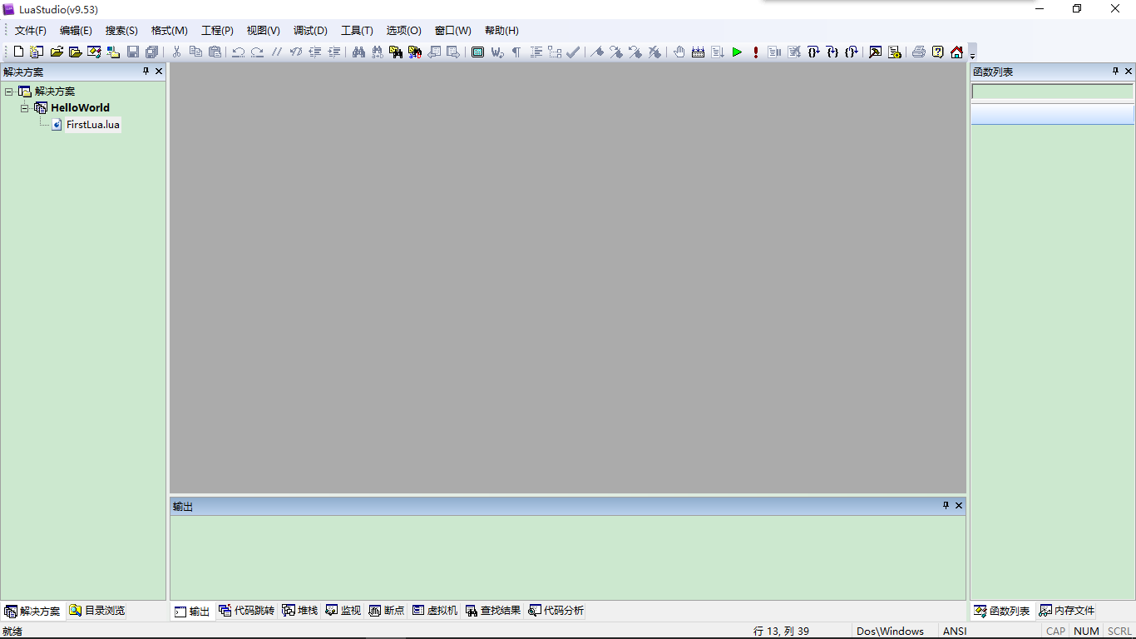1136x639 pixels.
Task: Open the 工程(P) menu
Action: pos(218,31)
